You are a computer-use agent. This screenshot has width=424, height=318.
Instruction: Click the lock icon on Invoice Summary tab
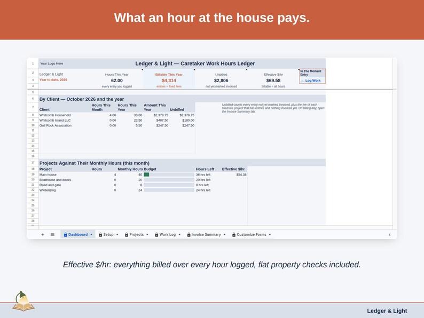point(189,235)
